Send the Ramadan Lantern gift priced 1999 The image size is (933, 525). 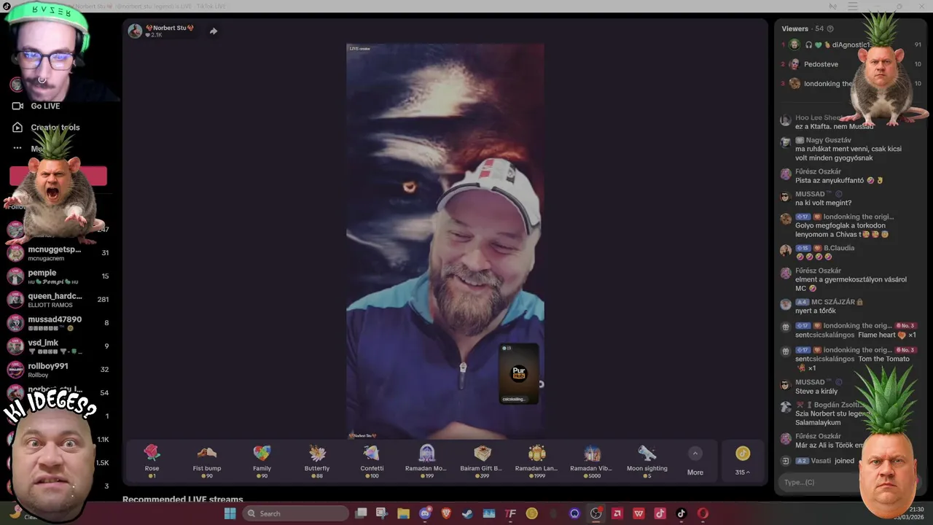(537, 461)
